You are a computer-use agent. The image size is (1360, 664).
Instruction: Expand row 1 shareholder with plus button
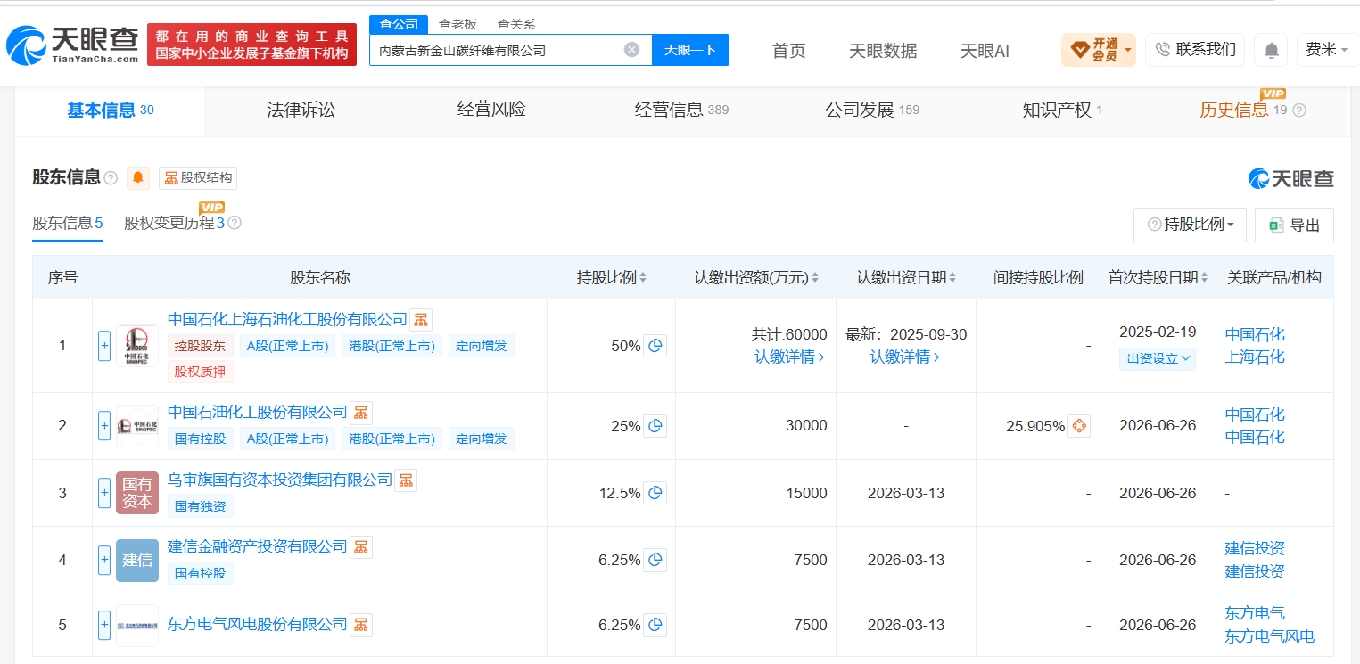click(x=104, y=346)
